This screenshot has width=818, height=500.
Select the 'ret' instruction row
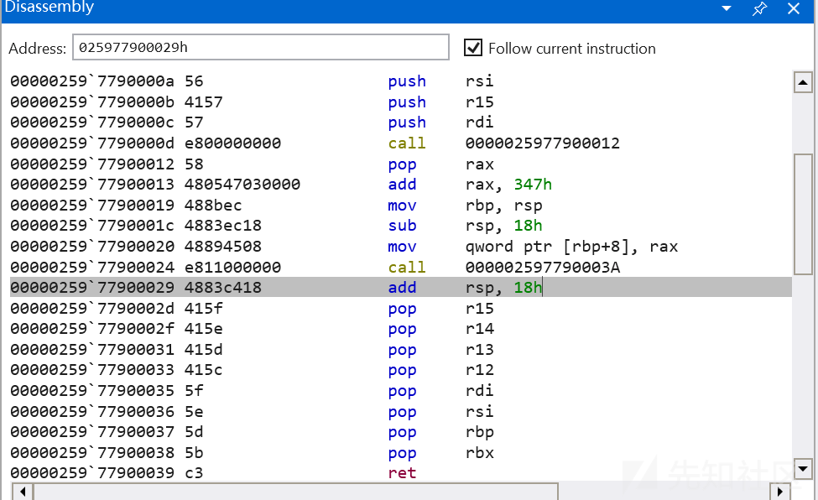tap(401, 473)
